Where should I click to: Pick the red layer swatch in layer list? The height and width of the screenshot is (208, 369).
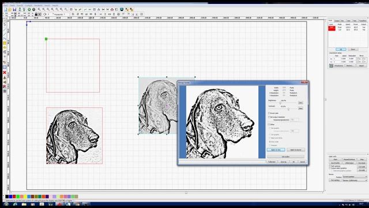click(332, 28)
